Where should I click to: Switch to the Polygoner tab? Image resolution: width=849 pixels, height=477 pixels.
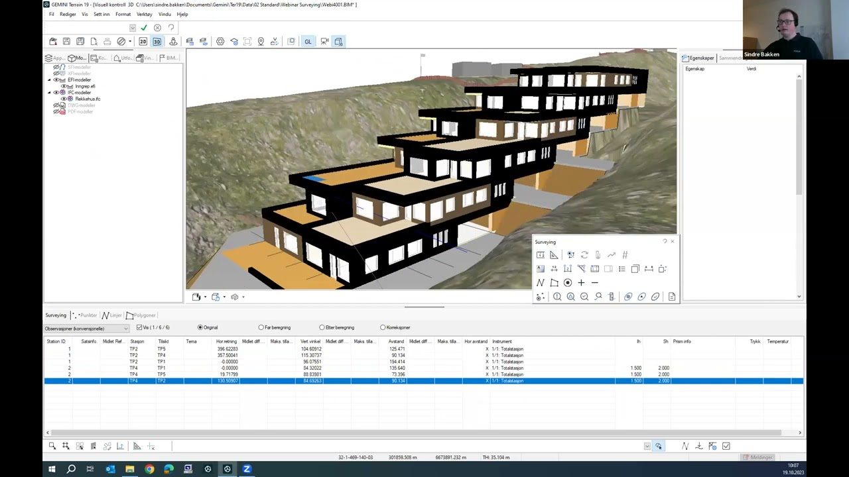141,315
